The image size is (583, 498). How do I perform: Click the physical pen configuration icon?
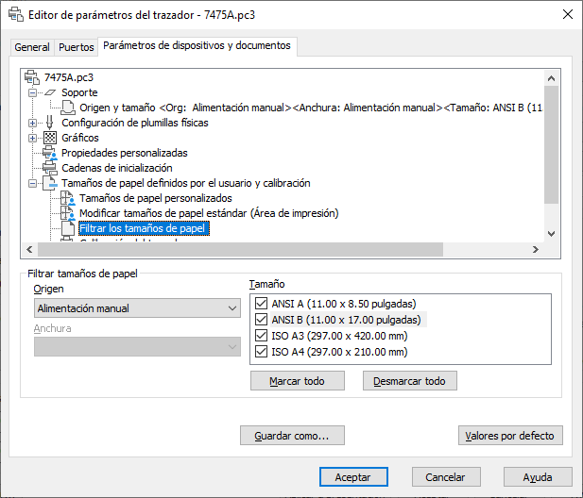pyautogui.click(x=50, y=123)
